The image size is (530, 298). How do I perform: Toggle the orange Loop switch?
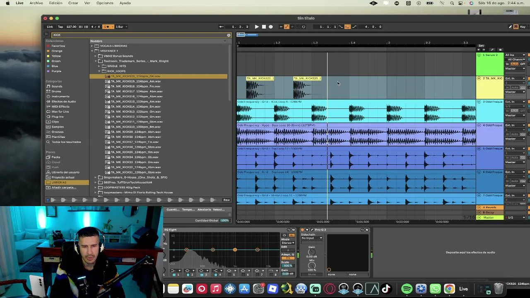coord(347,26)
